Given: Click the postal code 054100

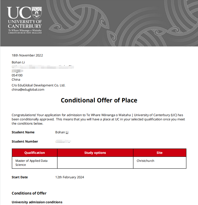Looking at the screenshot, I should coord(17,75).
